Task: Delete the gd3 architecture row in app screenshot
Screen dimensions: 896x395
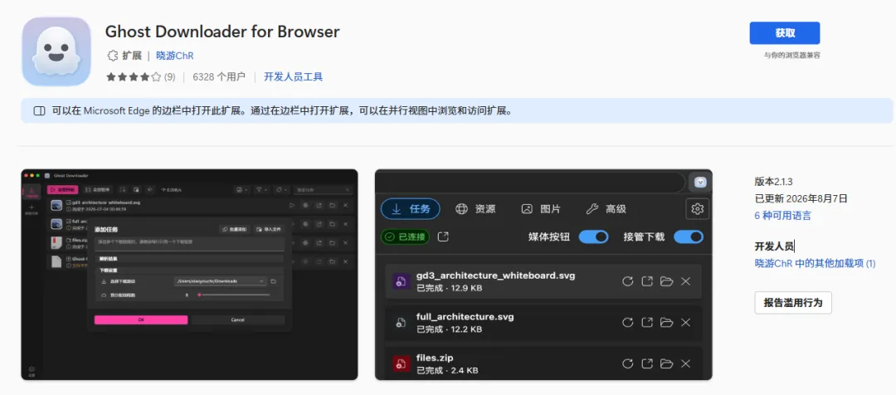Action: (x=346, y=205)
